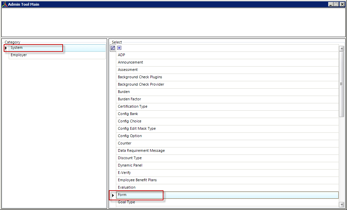The width and height of the screenshot is (347, 210).
Task: Pick the Data Requirement Message item
Action: point(141,151)
